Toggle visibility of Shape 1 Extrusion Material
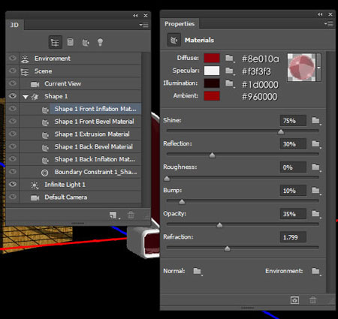Screen dimensions: 338x319 [x=13, y=134]
